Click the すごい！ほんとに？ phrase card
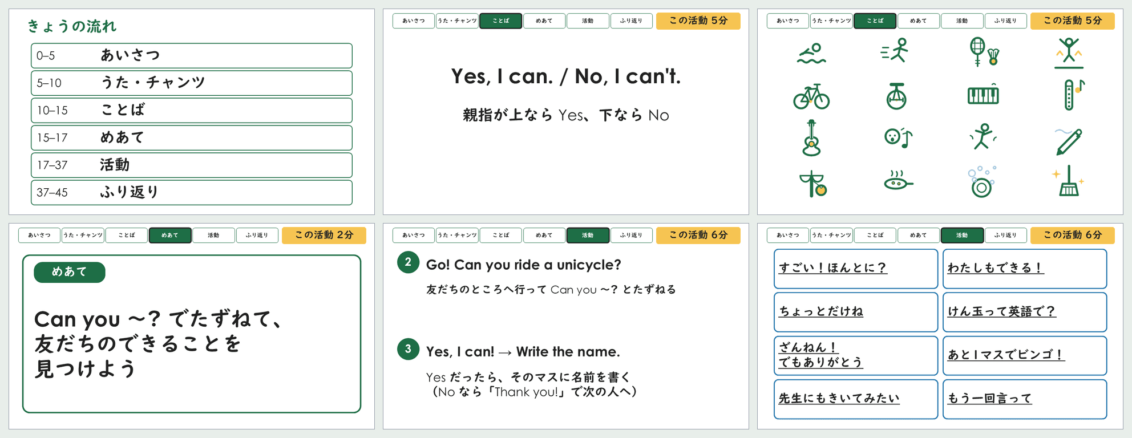Viewport: 1132px width, 438px height. pyautogui.click(x=856, y=269)
